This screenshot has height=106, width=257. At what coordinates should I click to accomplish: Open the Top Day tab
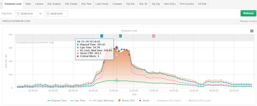(156, 4)
